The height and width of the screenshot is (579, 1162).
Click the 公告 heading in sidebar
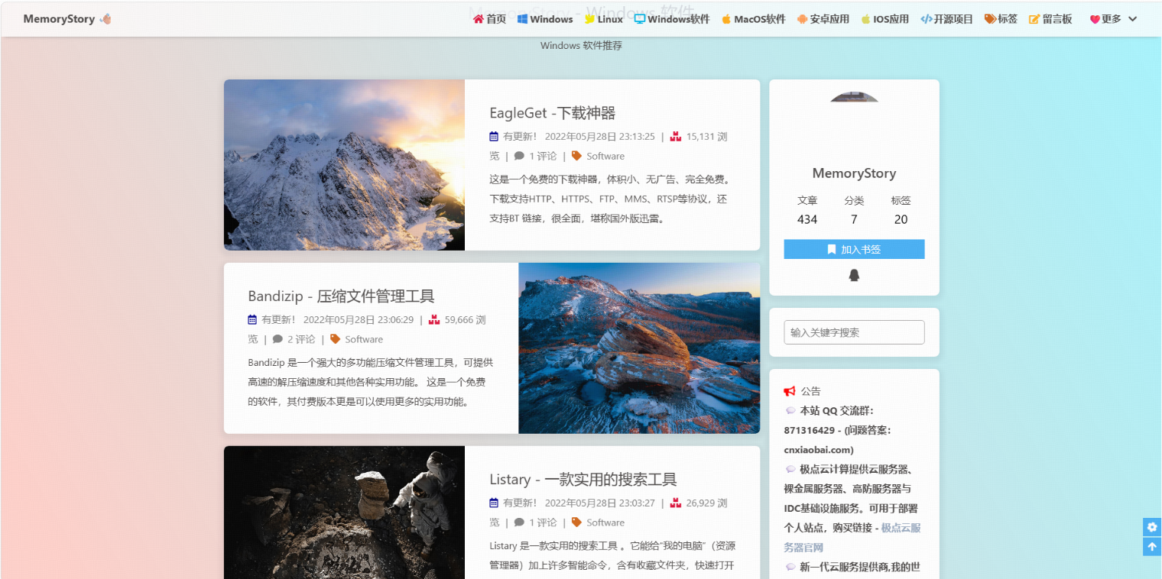pos(810,391)
